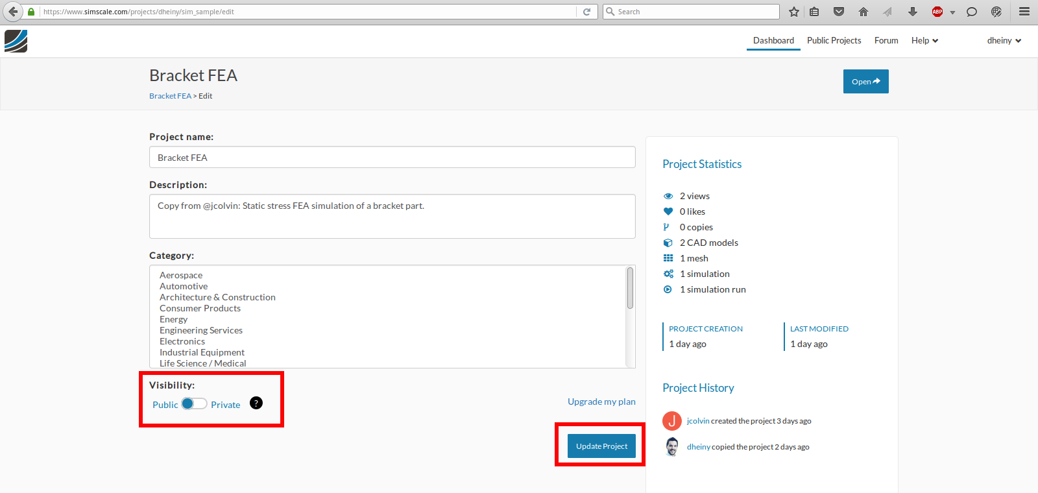Viewport: 1038px width, 493px height.
Task: Click the green padlock security icon
Action: pos(31,12)
